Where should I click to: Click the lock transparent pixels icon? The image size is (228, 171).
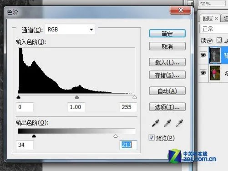pos(219,40)
